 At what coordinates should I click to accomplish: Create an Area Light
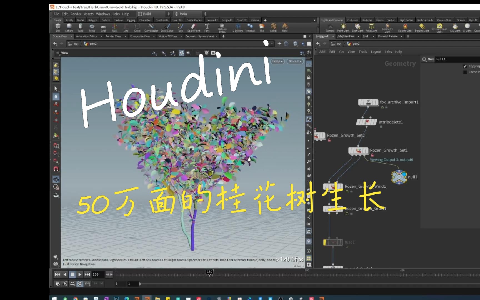(371, 28)
